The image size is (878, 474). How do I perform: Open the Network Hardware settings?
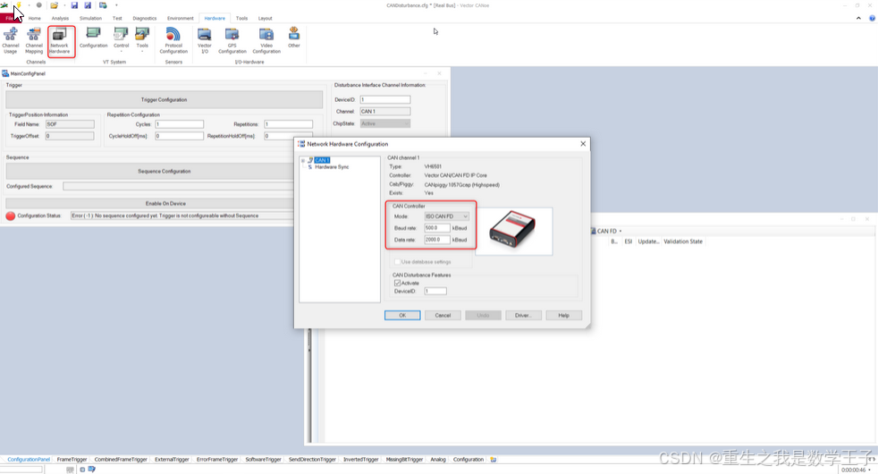59,41
